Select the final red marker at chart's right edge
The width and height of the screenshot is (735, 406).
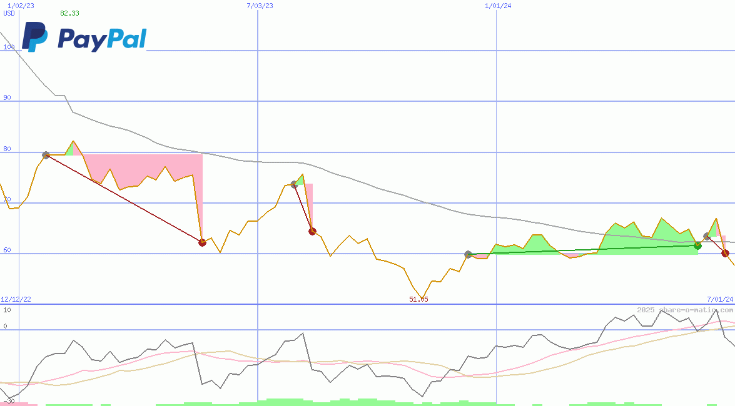726,254
